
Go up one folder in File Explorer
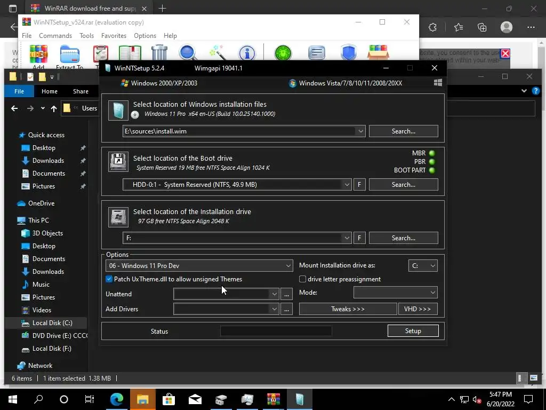click(x=54, y=108)
